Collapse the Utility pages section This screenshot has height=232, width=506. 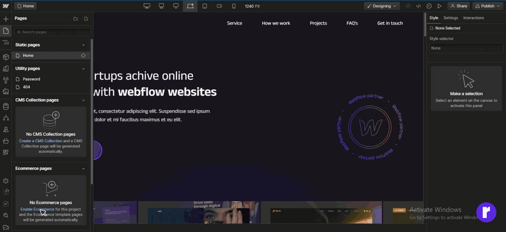(84, 69)
